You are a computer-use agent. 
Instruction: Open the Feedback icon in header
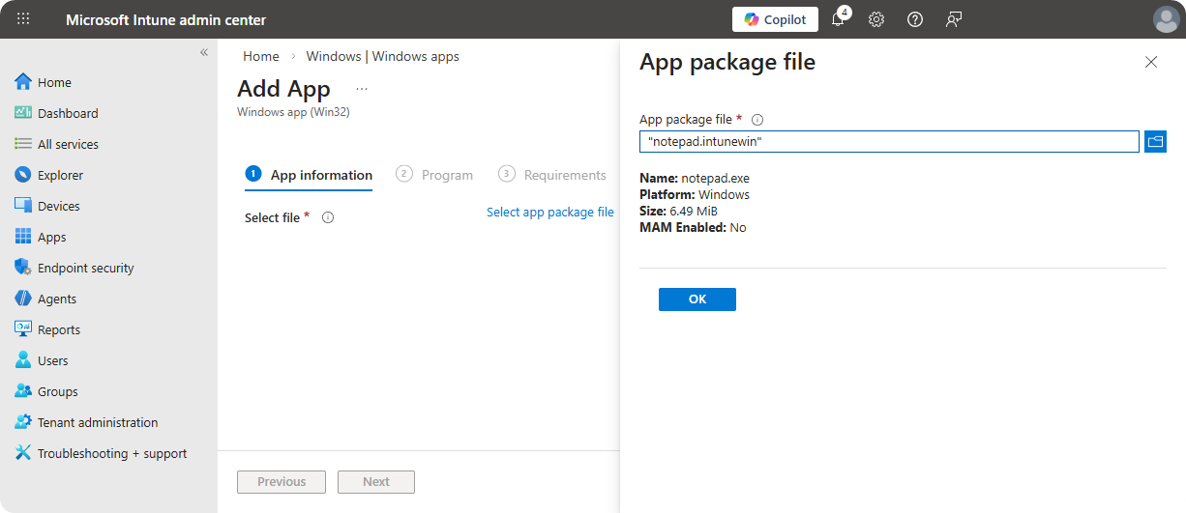[x=954, y=19]
